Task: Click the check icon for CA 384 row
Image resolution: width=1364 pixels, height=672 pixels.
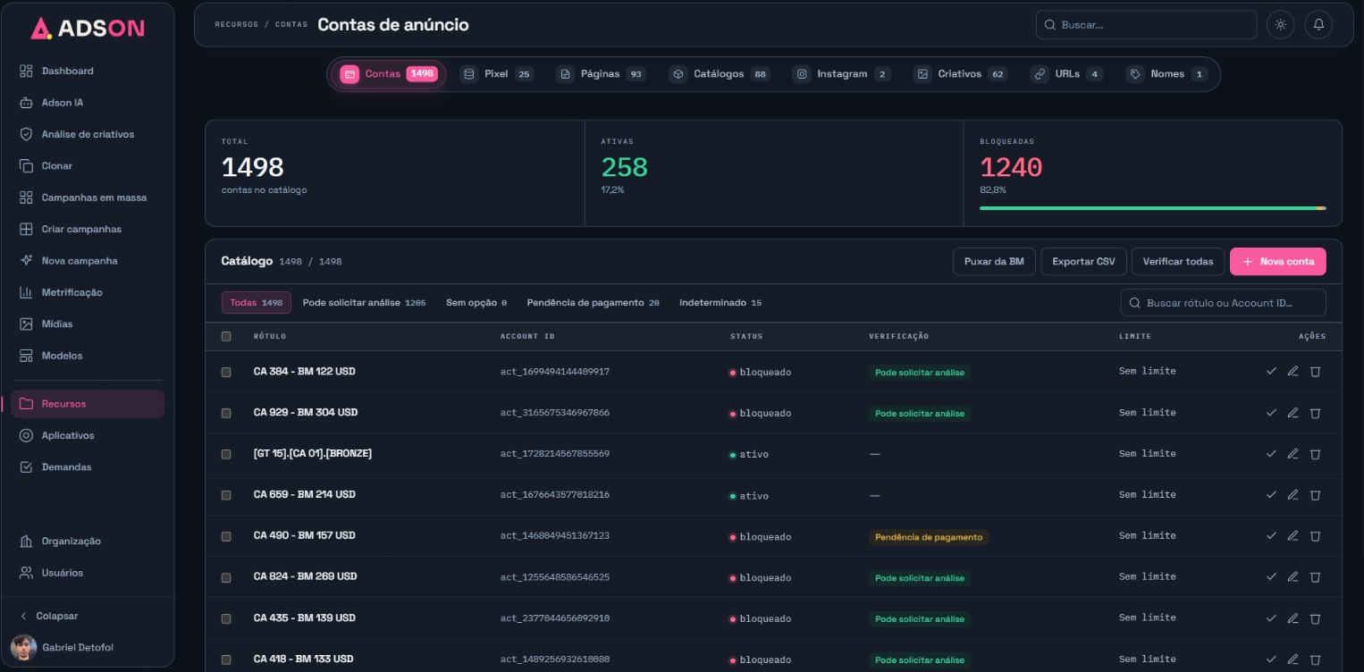Action: click(x=1271, y=371)
